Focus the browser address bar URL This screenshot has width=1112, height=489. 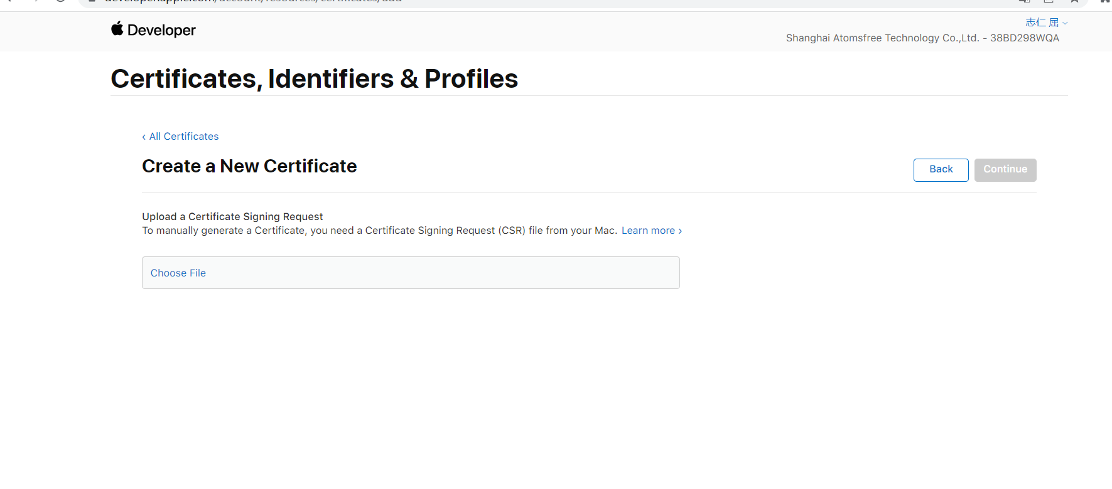pos(251,1)
